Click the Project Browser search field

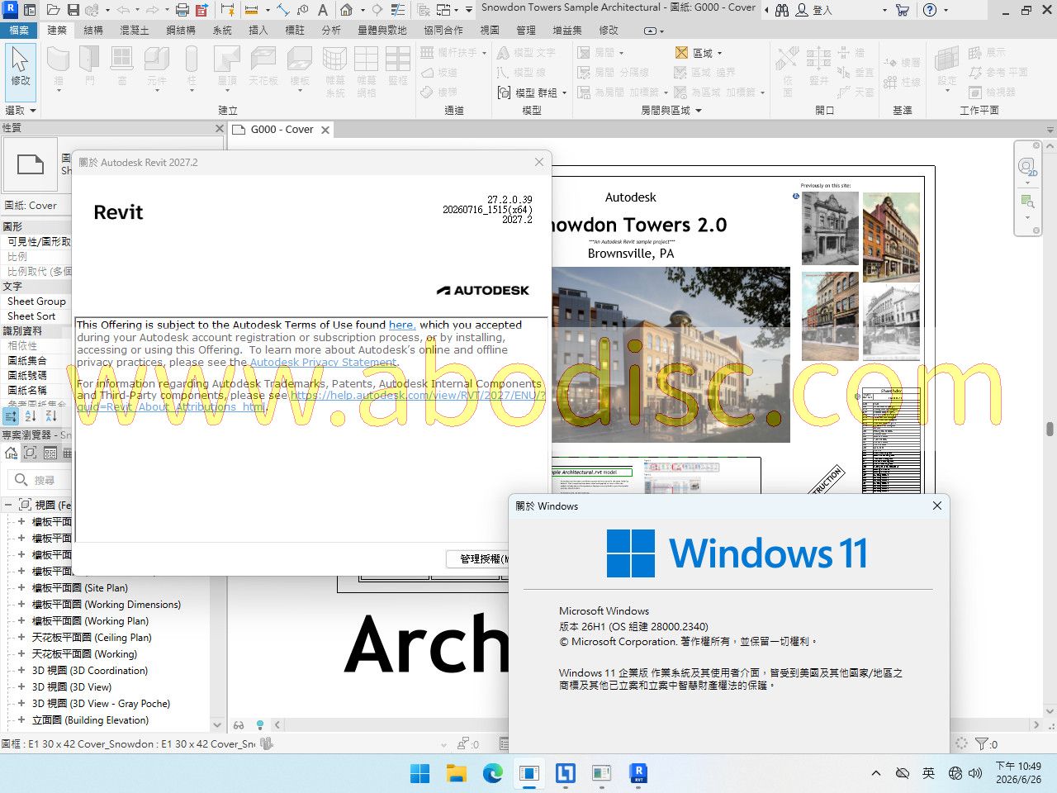coord(40,480)
